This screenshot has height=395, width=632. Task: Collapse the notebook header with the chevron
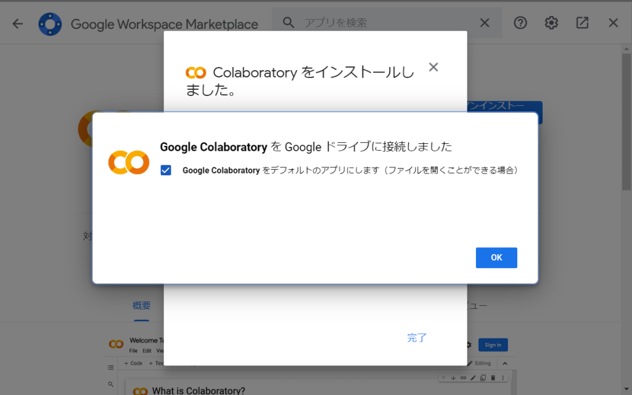pyautogui.click(x=505, y=364)
